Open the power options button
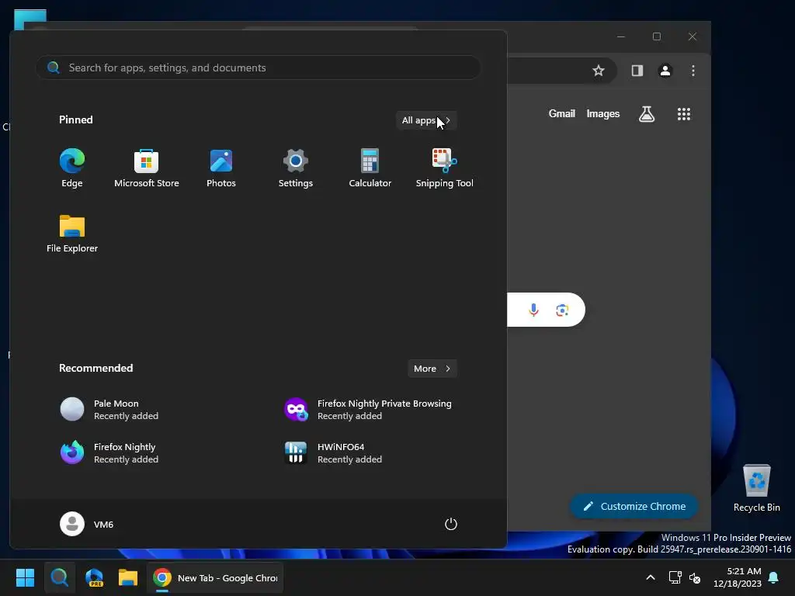The width and height of the screenshot is (795, 596). 451,524
